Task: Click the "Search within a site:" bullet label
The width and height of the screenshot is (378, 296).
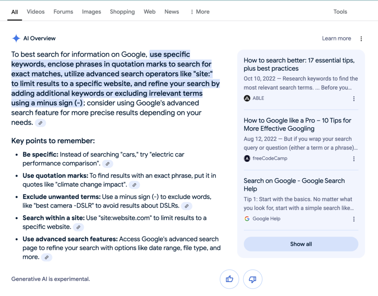Action: (54, 218)
